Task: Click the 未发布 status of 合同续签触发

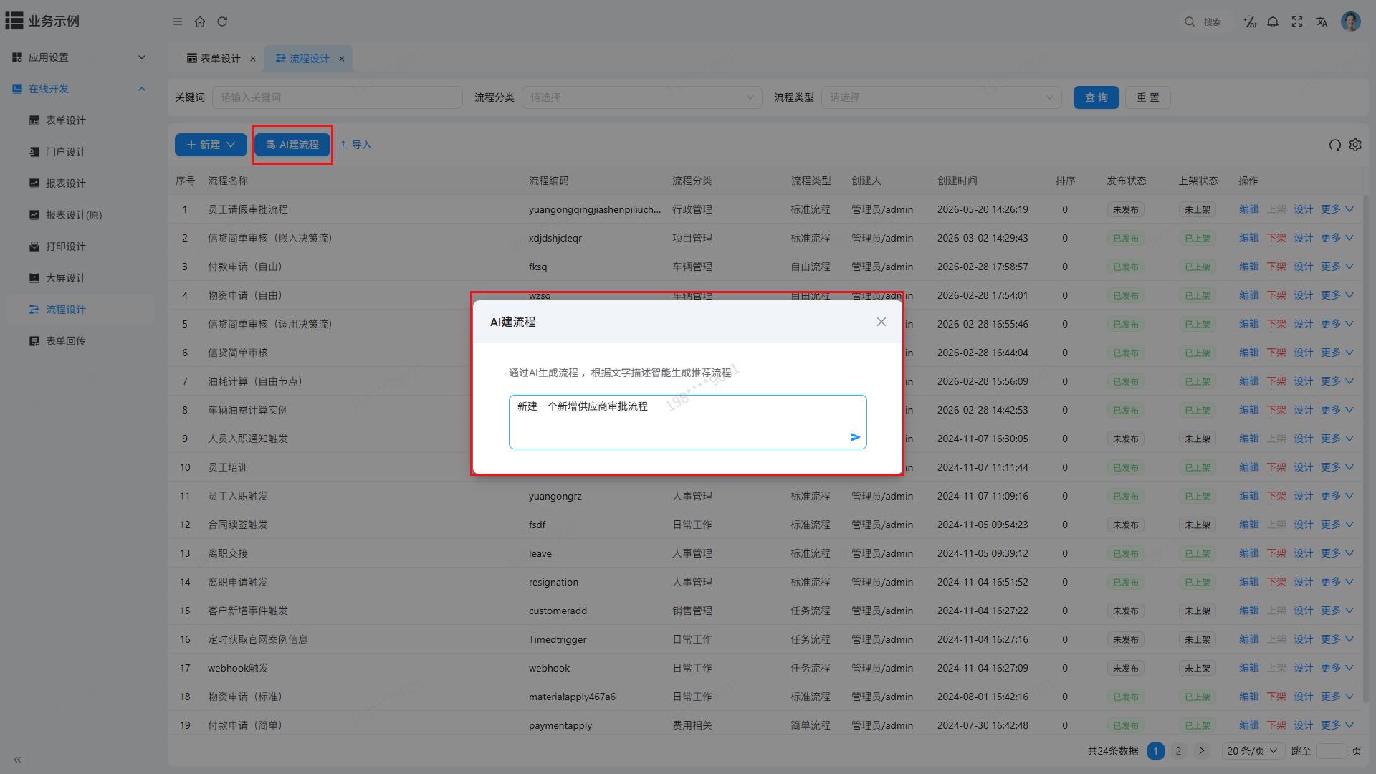Action: pyautogui.click(x=1125, y=525)
